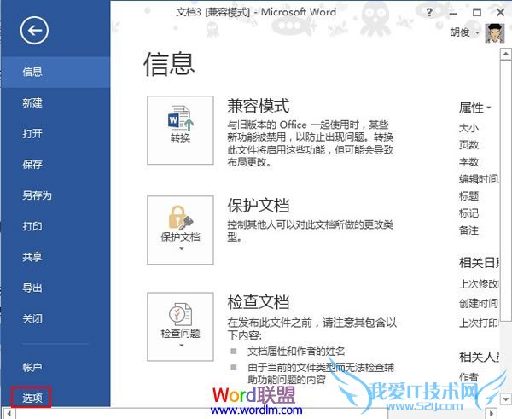Click the 文档属性和作者的姓名 bullet item
512x419 pixels.
click(296, 352)
